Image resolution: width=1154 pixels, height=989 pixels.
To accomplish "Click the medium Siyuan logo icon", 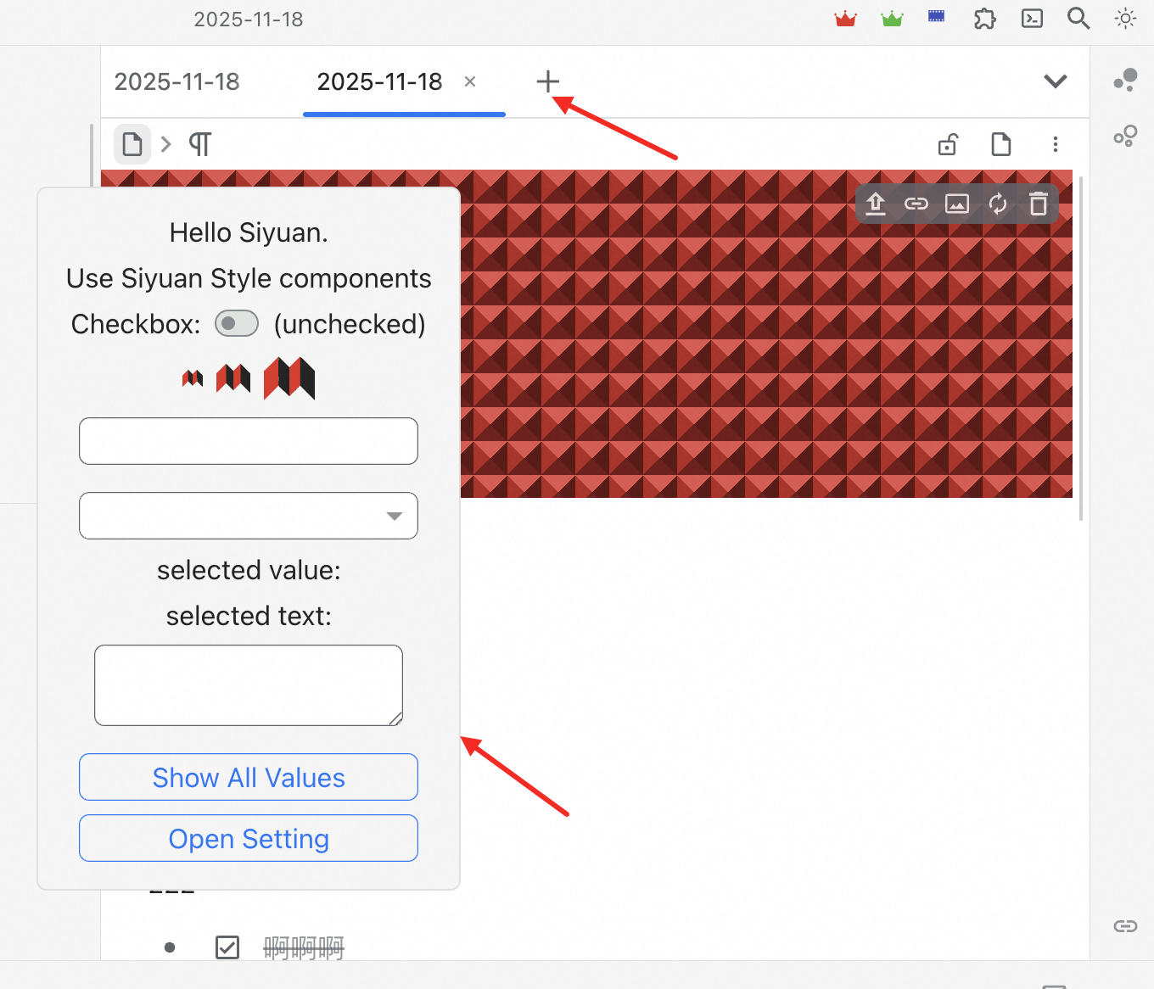I will click(x=233, y=378).
